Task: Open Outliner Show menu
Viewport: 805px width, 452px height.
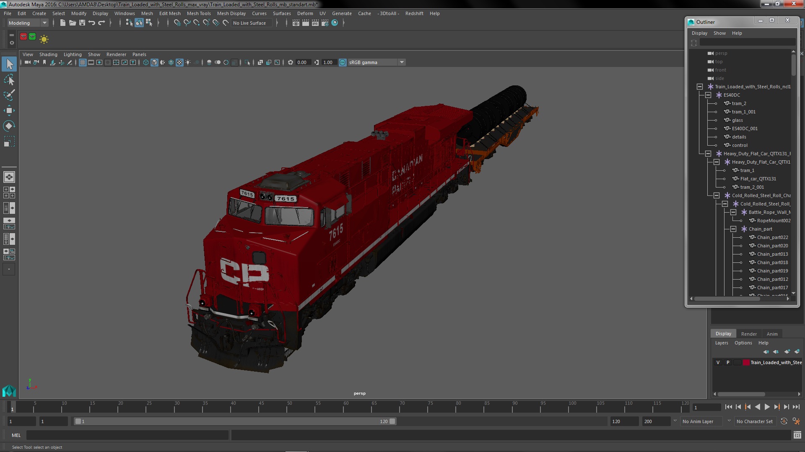Action: pos(719,33)
